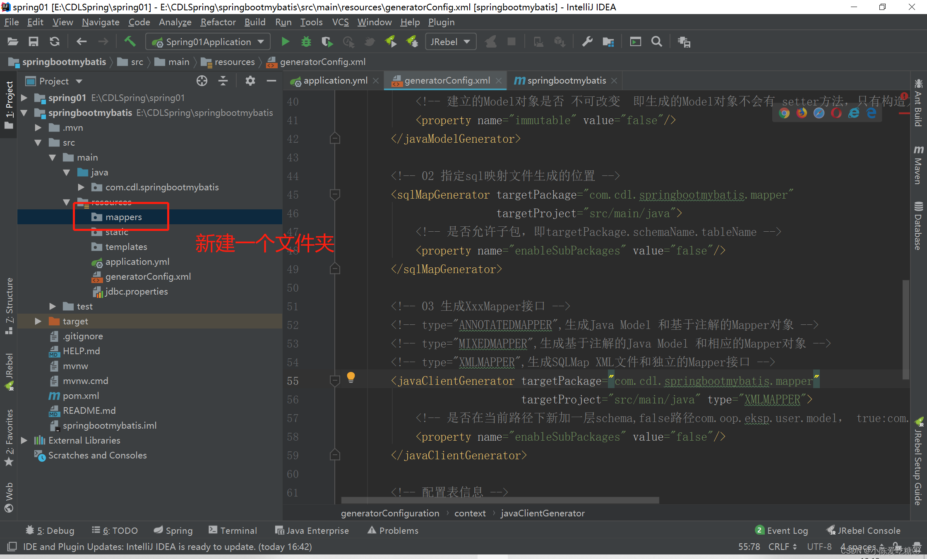Click Scroll from Source crosshair icon
The height and width of the screenshot is (559, 927).
[202, 81]
